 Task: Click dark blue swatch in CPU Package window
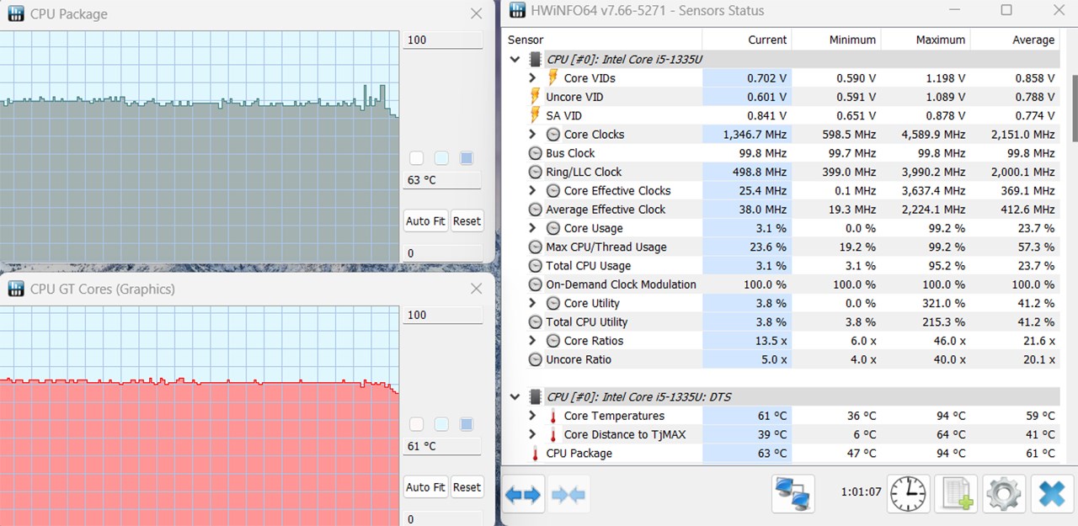(x=467, y=158)
